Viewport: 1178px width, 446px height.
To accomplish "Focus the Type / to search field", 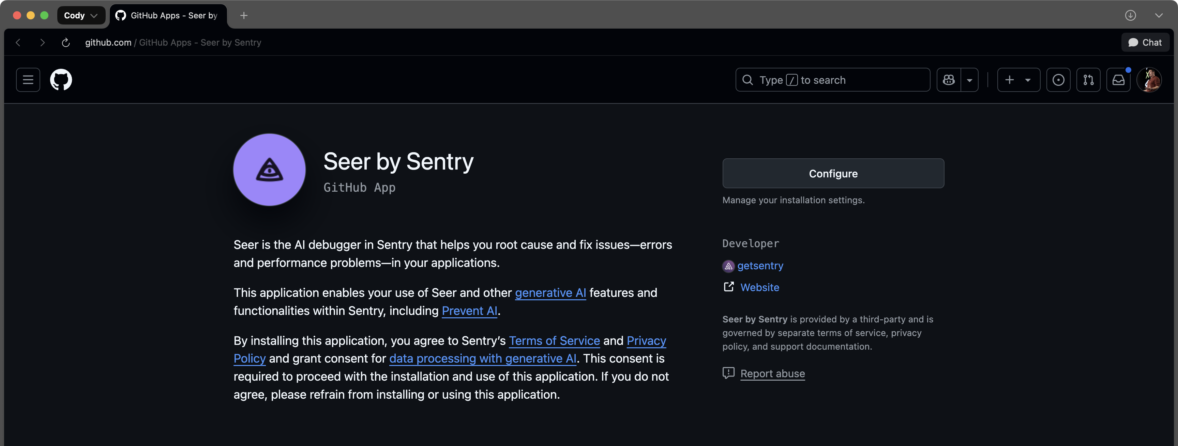I will point(832,80).
